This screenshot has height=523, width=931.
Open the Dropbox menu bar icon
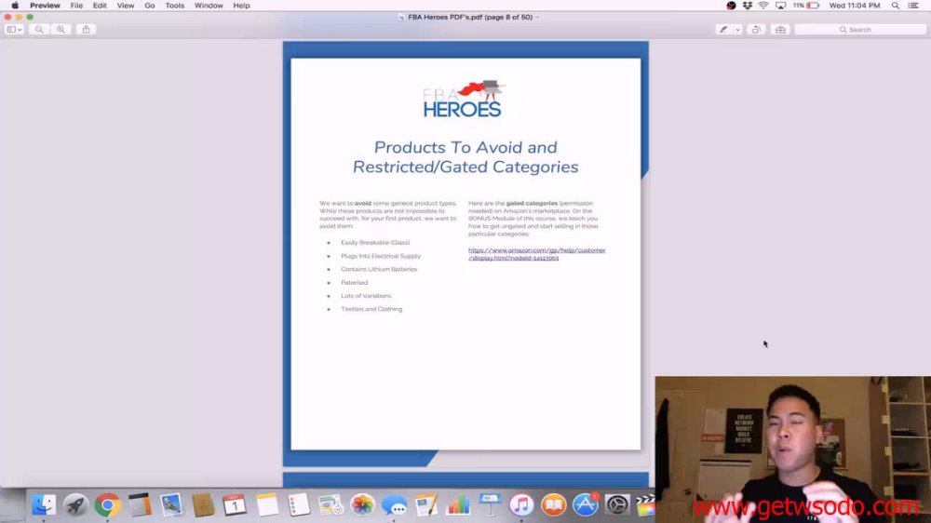pyautogui.click(x=748, y=6)
